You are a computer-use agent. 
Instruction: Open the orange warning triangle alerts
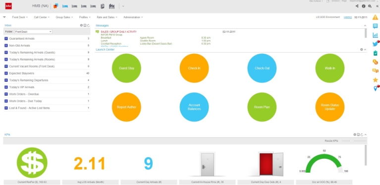[375, 17]
